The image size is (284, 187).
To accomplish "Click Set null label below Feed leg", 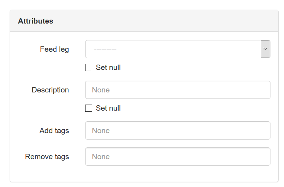I will tap(108, 67).
